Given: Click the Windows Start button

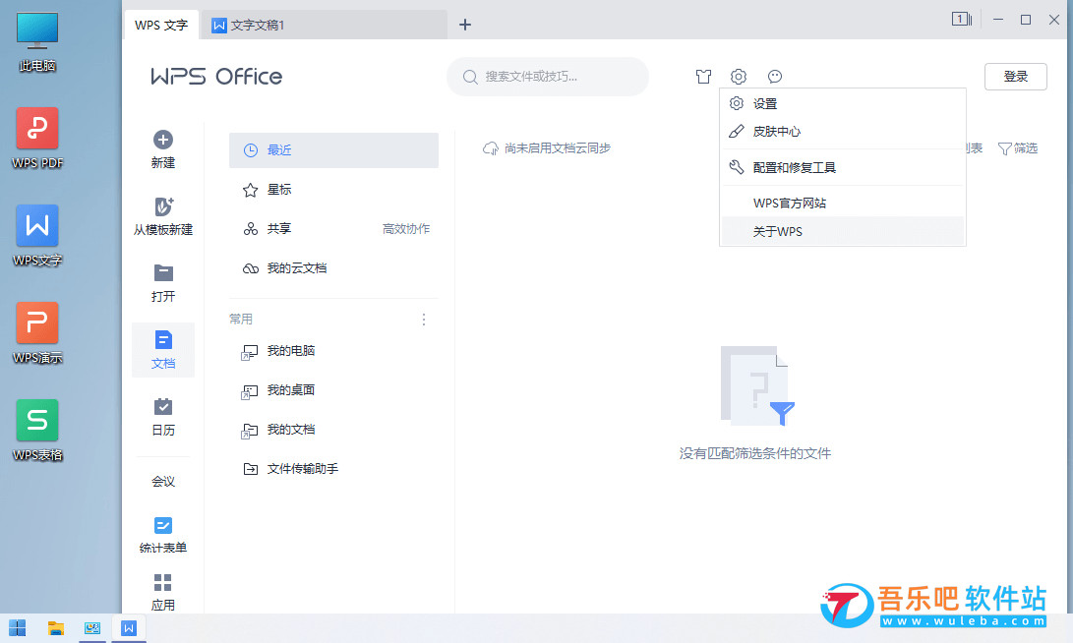Looking at the screenshot, I should coord(17,628).
